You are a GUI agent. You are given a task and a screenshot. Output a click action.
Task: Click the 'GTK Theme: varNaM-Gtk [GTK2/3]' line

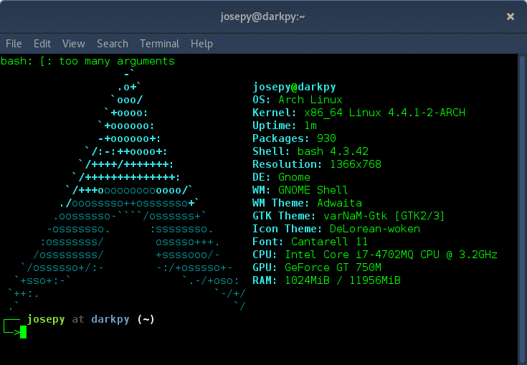click(348, 216)
